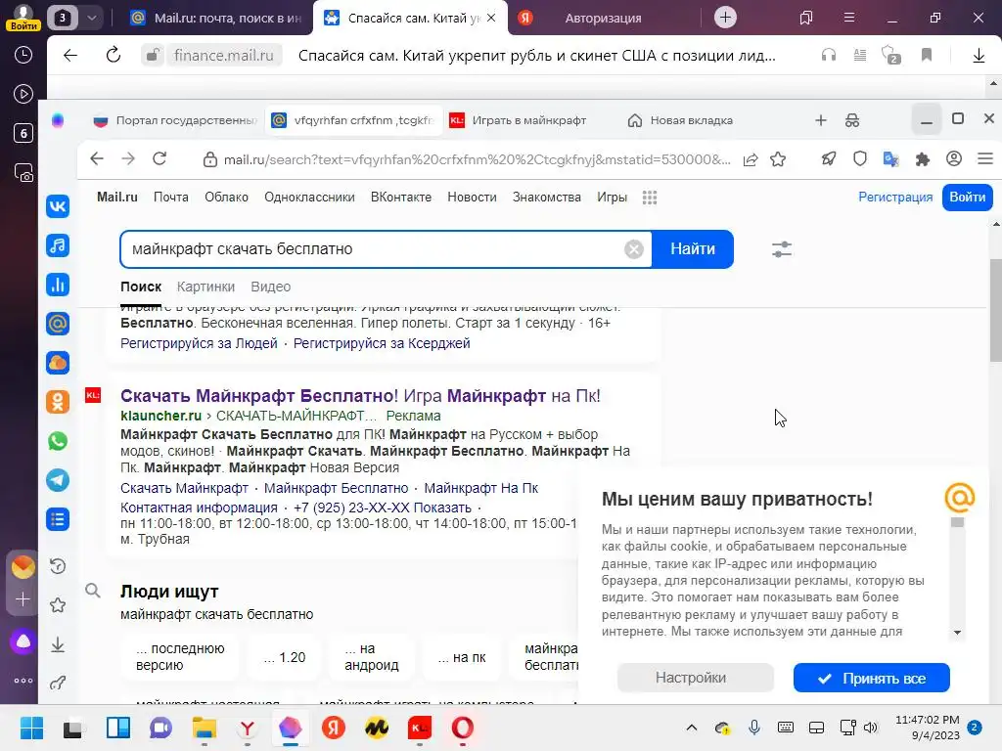Open Odnoklassniki icon in sidebar

point(58,402)
